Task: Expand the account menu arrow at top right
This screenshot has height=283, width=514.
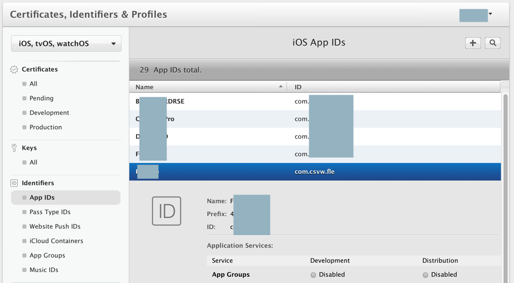Action: 490,14
